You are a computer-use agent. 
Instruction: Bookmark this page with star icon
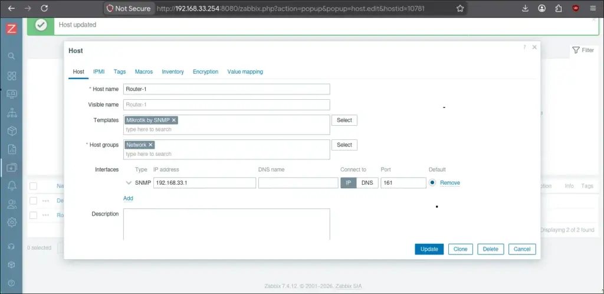[x=460, y=8]
